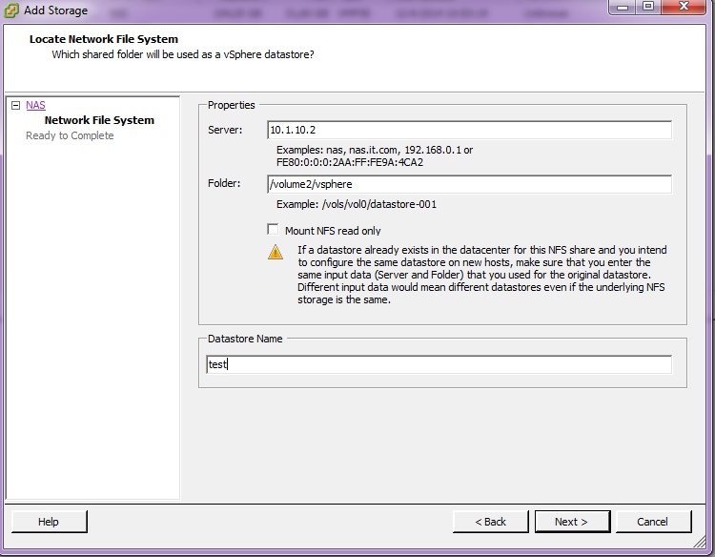This screenshot has height=557, width=715.
Task: Go back with the Back button
Action: pos(491,522)
